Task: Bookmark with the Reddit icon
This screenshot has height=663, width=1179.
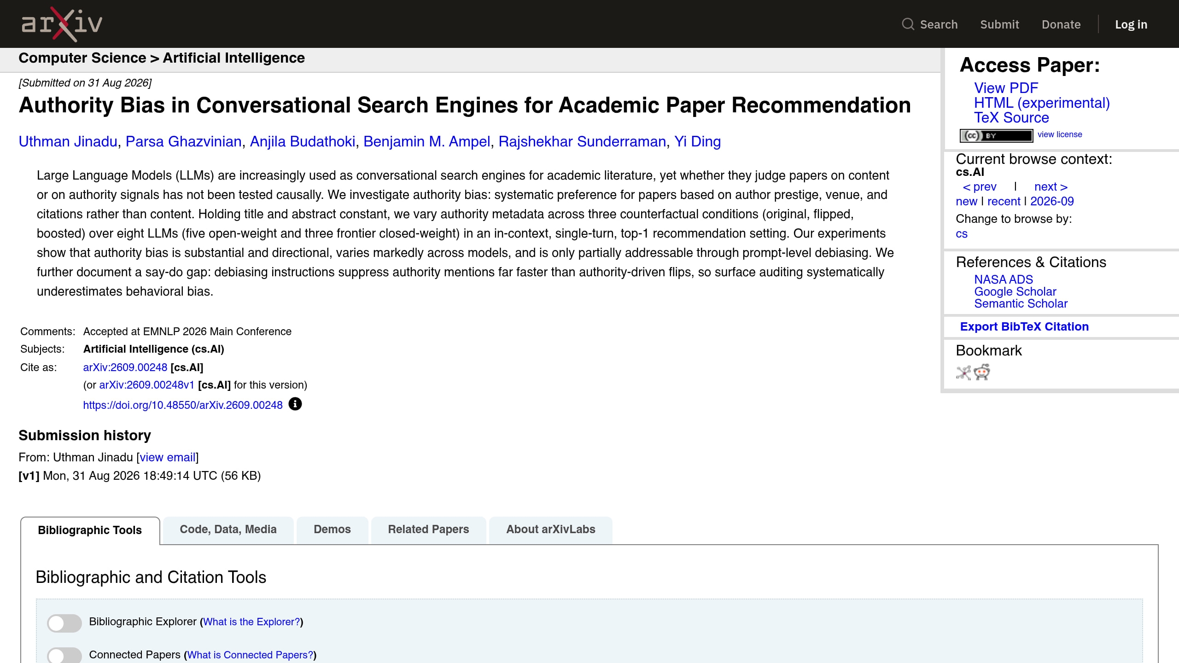Action: [x=982, y=372]
